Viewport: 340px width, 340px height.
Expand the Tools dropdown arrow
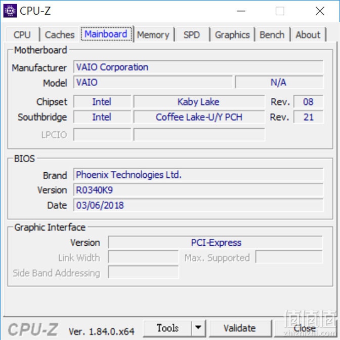(x=198, y=328)
